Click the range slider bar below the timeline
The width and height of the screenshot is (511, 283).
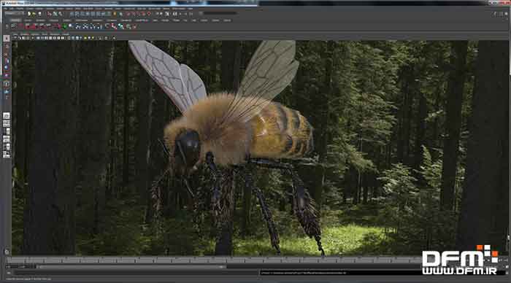tap(131, 267)
